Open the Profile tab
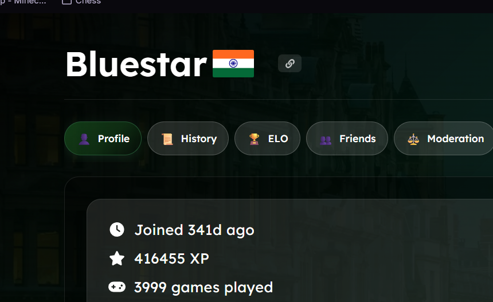 [x=103, y=138]
